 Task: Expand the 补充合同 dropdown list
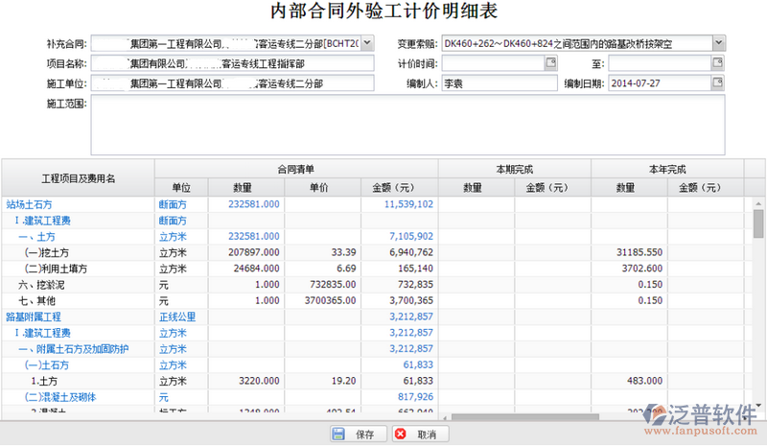pyautogui.click(x=367, y=44)
